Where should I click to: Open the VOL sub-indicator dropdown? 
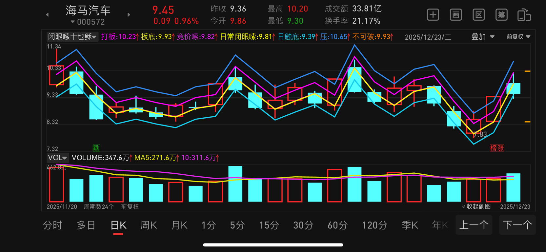pyautogui.click(x=57, y=158)
